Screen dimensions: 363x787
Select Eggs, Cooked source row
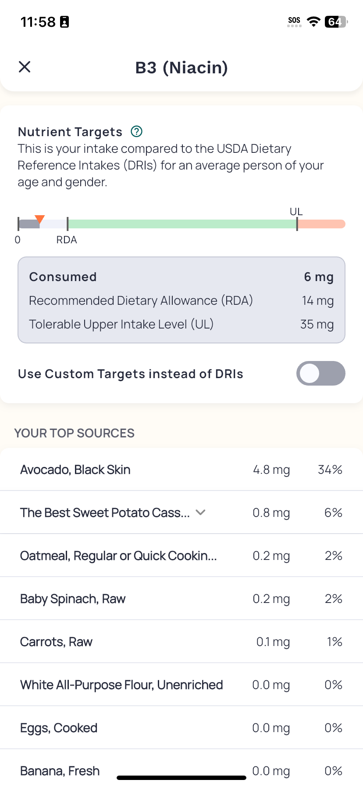point(181,728)
